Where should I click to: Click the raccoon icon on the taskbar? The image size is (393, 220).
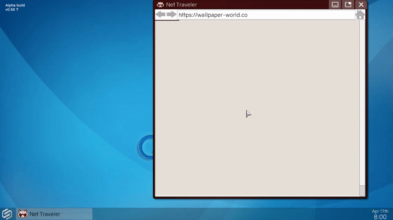point(23,214)
